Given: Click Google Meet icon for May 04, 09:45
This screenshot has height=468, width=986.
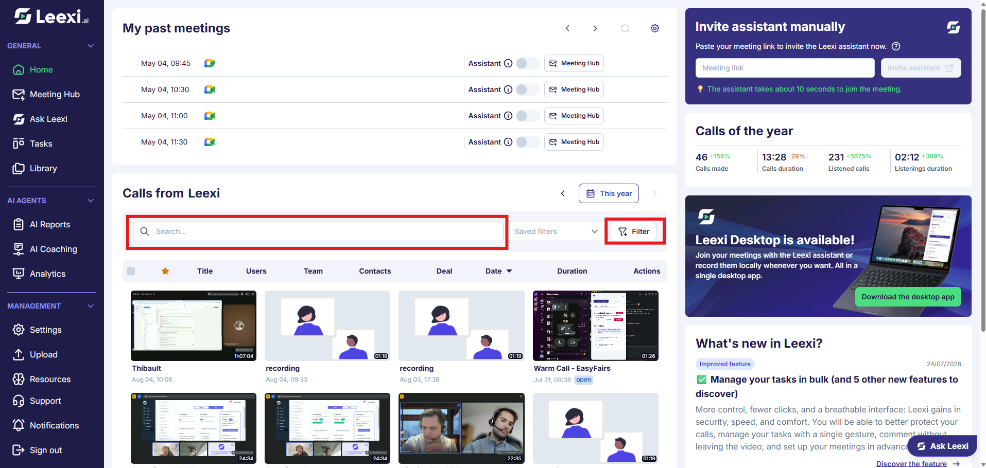Looking at the screenshot, I should tap(210, 63).
